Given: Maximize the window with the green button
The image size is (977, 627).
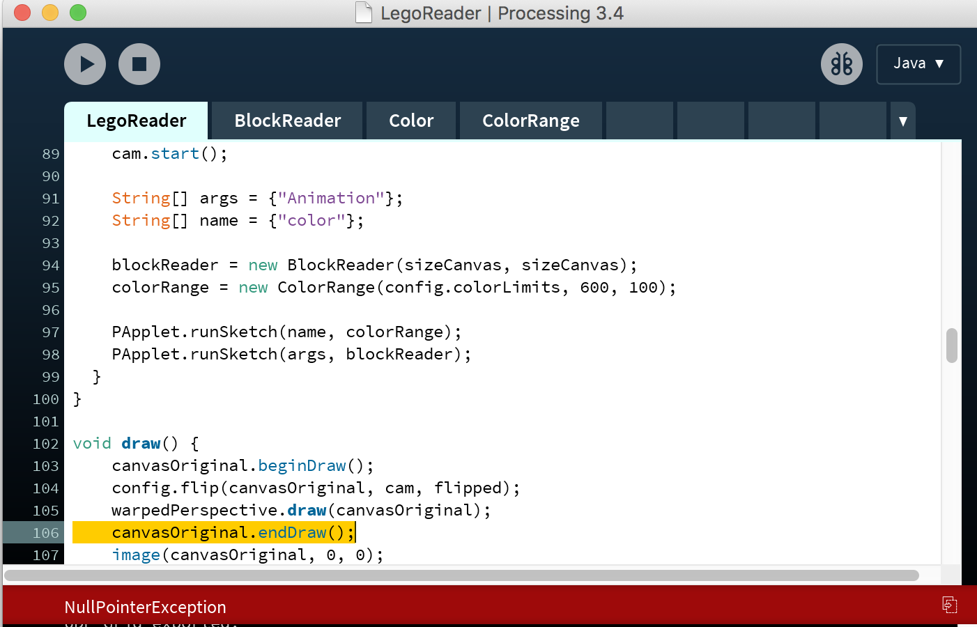Looking at the screenshot, I should (78, 13).
